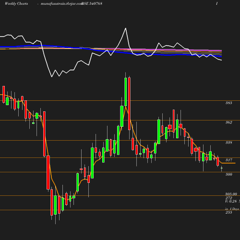Image resolution: width=240 pixels, height=240 pixels.
Task: Click the 255 price level label
Action: [228, 213]
